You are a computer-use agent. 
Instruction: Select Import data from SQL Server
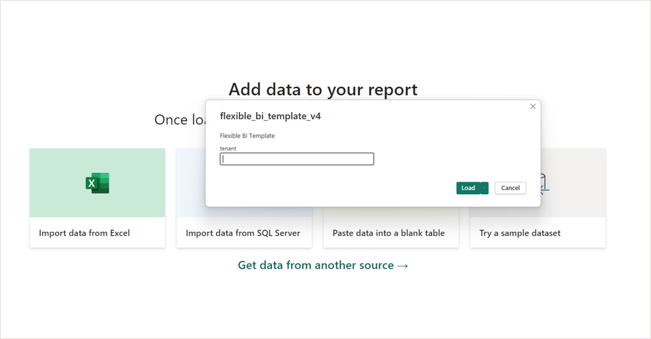click(x=243, y=233)
